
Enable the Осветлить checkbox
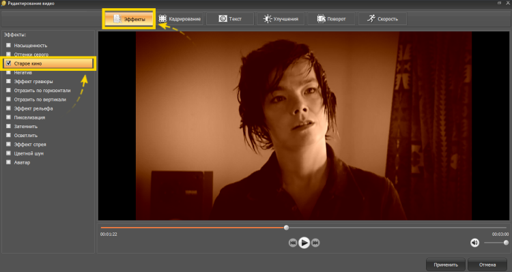(8, 135)
